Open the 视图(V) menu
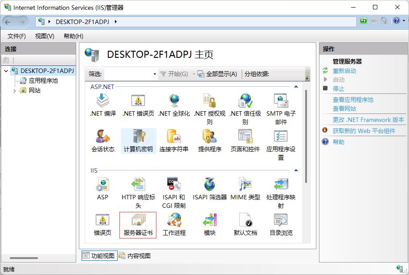 [45, 36]
